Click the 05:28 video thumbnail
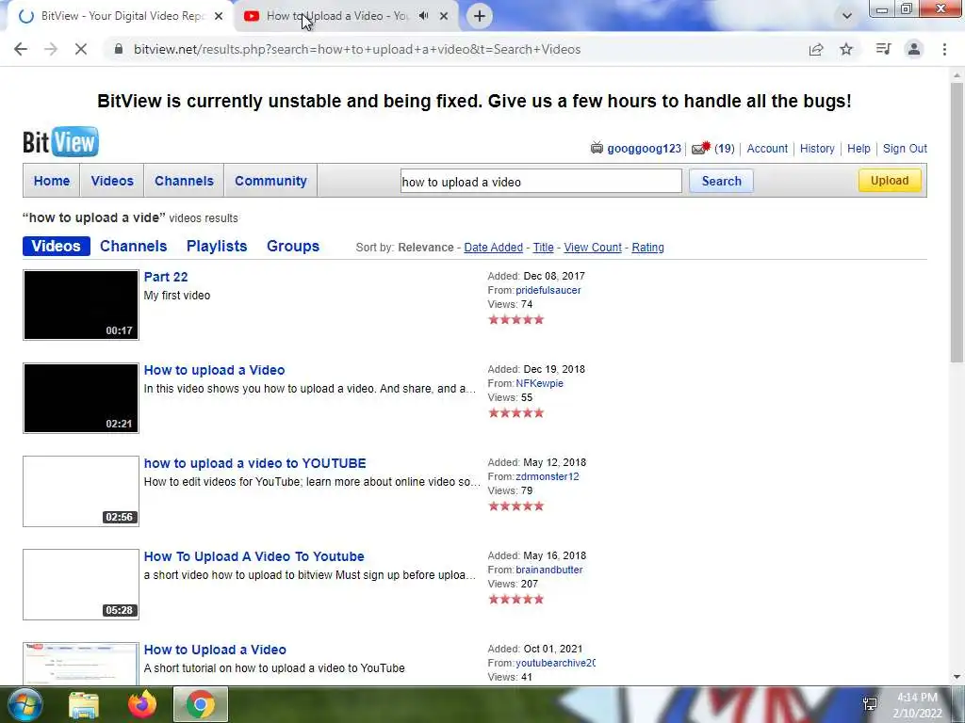Viewport: 965px width, 723px height. (x=81, y=585)
